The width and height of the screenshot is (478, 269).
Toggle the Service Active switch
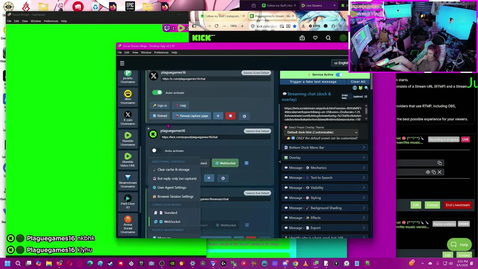click(x=339, y=75)
